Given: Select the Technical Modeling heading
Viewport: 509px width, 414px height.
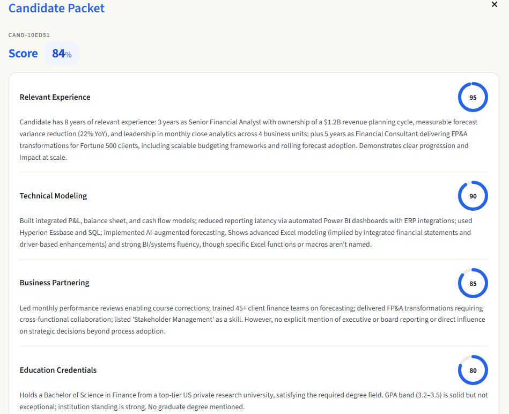Looking at the screenshot, I should [x=53, y=196].
